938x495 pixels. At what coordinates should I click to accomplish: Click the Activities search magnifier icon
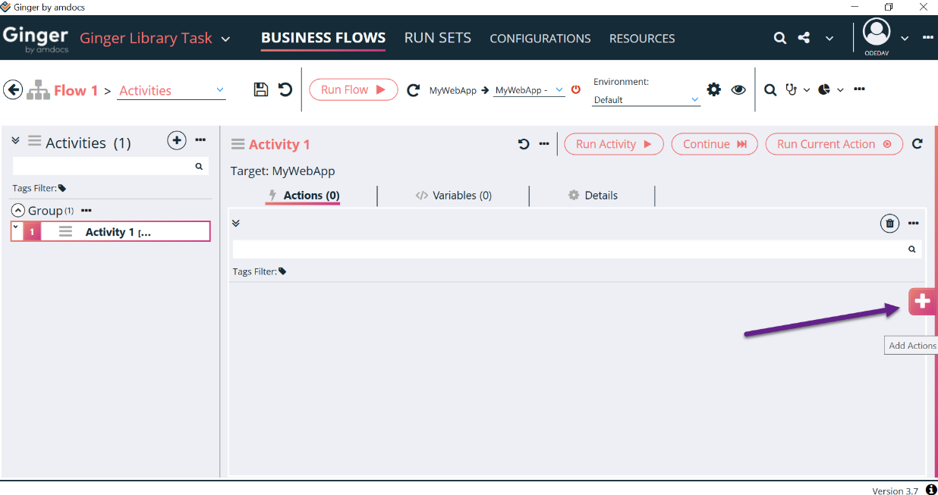[199, 166]
